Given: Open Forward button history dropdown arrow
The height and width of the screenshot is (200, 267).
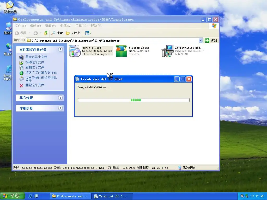Looking at the screenshot, I should [x=41, y=33].
